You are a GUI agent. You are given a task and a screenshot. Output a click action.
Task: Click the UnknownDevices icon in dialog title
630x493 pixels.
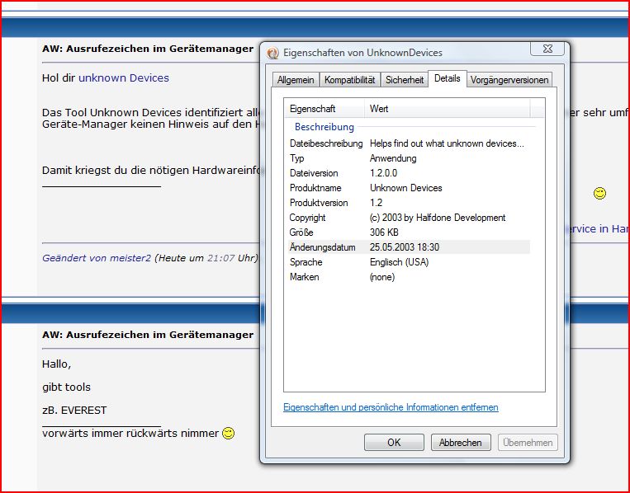pos(272,53)
